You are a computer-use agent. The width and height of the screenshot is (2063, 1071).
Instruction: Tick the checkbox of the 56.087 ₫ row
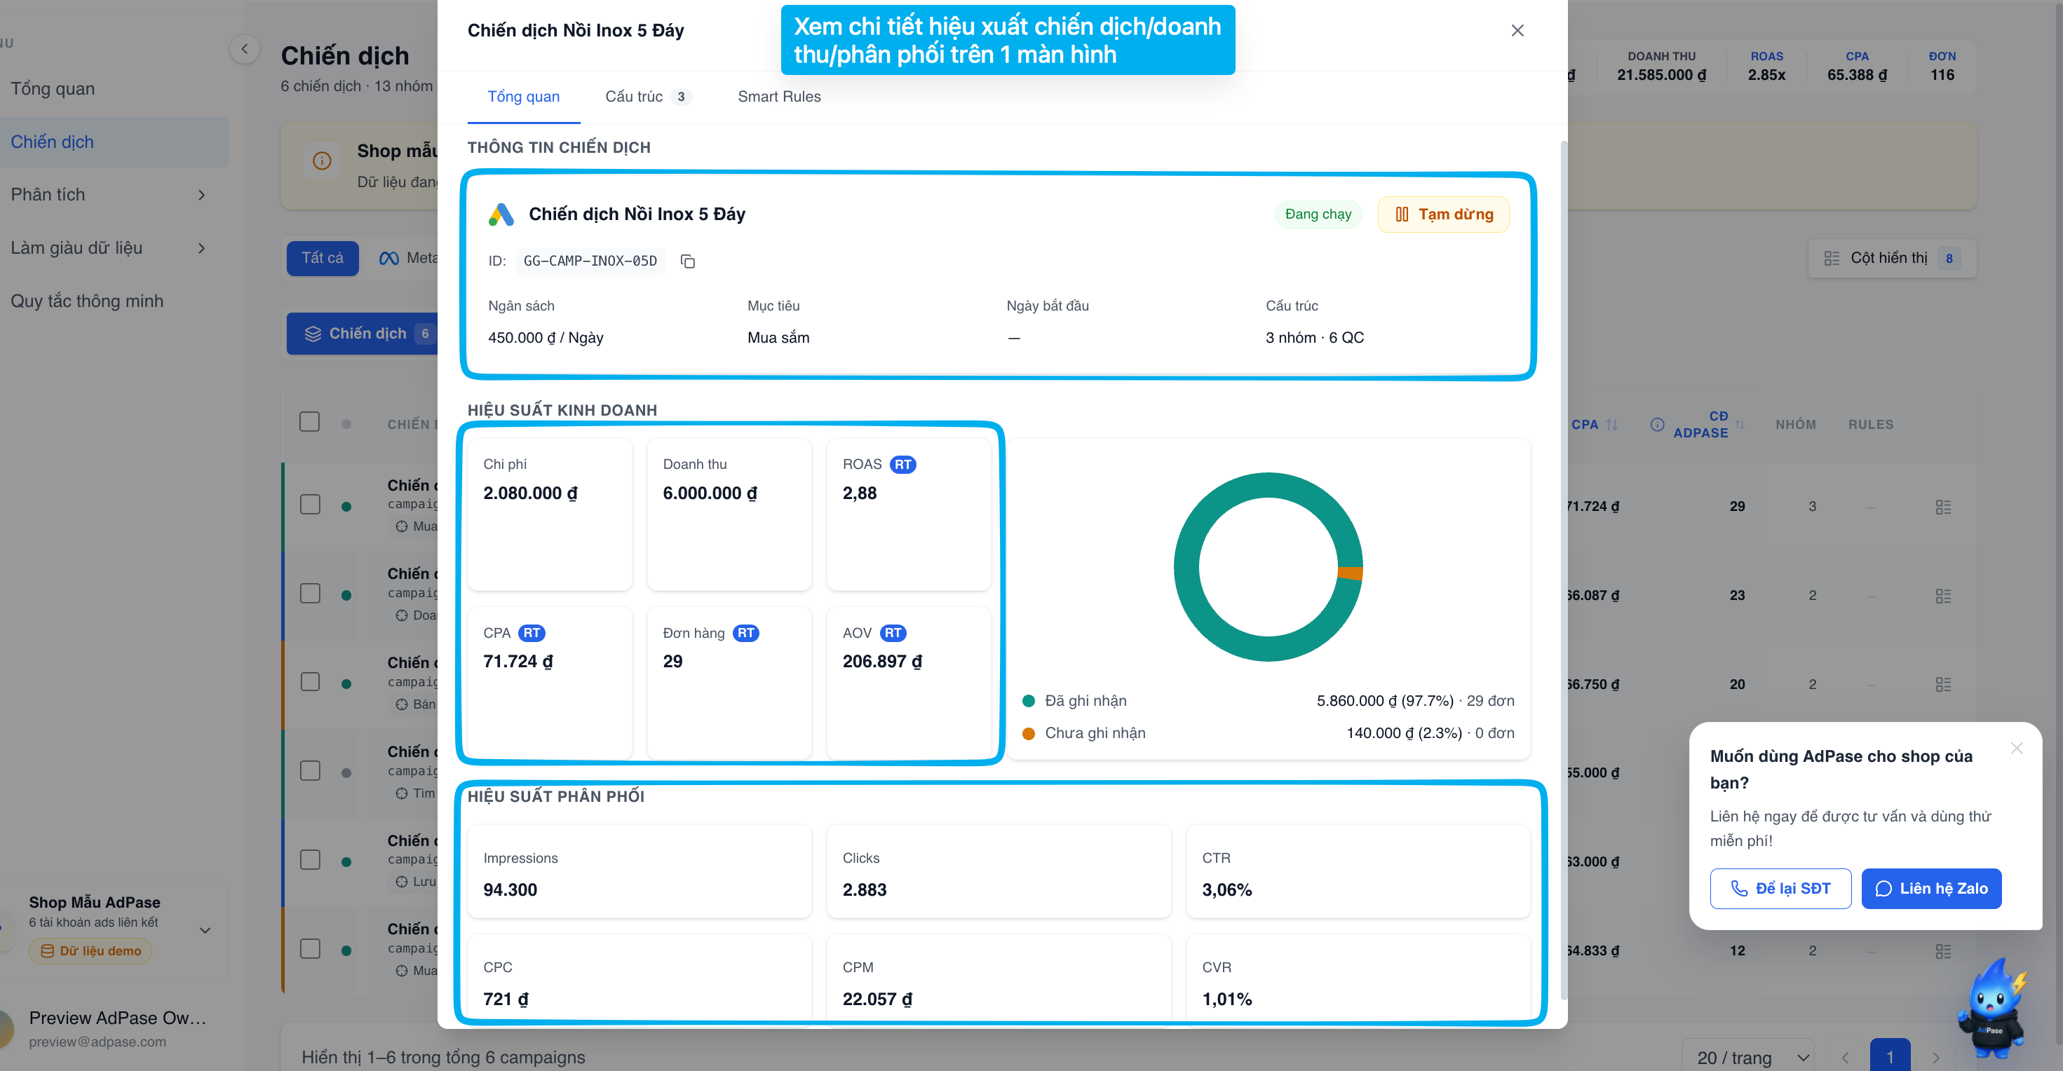(309, 593)
